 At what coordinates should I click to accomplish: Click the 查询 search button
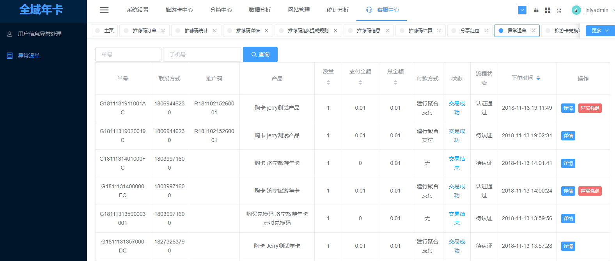pos(260,54)
